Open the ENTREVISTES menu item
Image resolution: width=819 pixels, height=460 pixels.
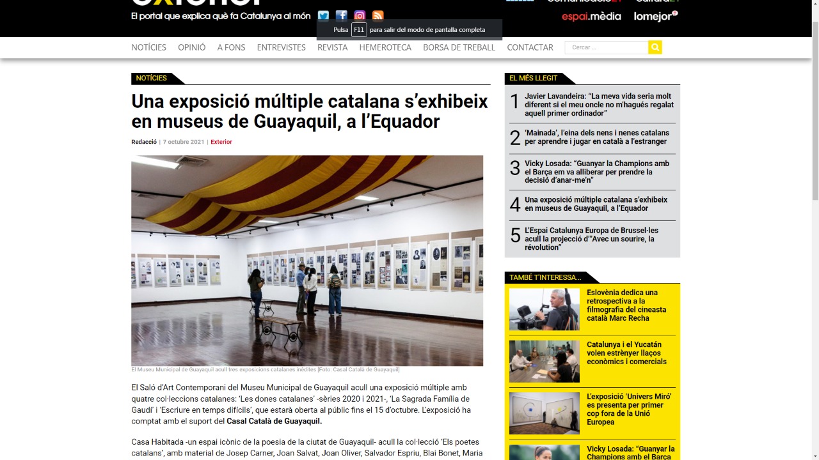tap(282, 47)
